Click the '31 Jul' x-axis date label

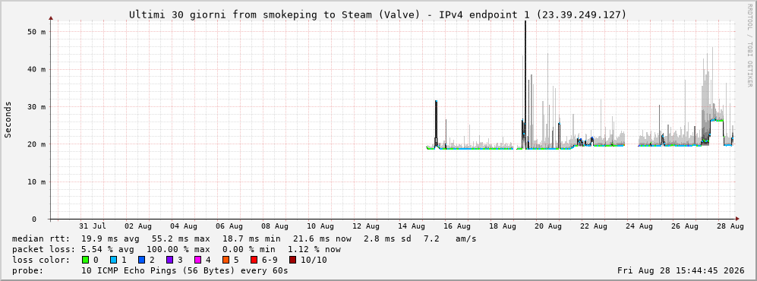pos(93,226)
